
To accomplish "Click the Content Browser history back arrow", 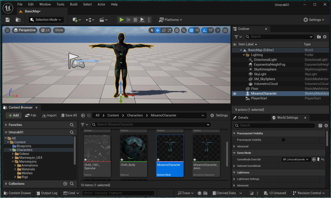I will [x=83, y=116].
